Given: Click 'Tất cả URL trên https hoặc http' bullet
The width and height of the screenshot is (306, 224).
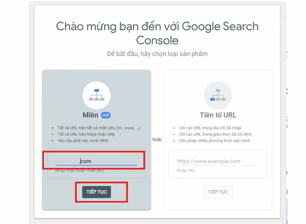Looking at the screenshot, I should [86, 134].
